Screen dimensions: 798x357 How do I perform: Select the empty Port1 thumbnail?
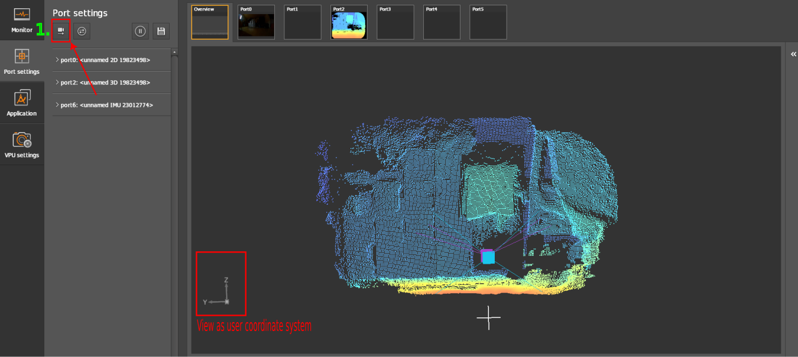point(303,22)
